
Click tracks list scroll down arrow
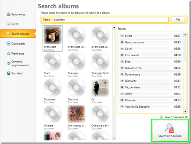pyautogui.click(x=185, y=112)
